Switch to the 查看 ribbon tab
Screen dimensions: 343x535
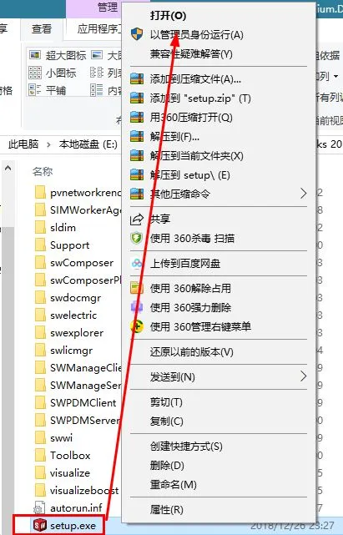(x=42, y=28)
